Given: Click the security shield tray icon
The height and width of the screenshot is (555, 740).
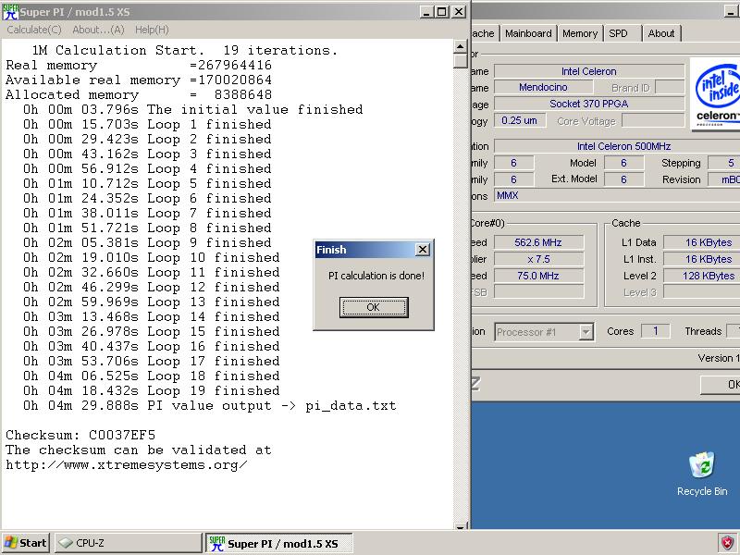Looking at the screenshot, I should point(727,543).
